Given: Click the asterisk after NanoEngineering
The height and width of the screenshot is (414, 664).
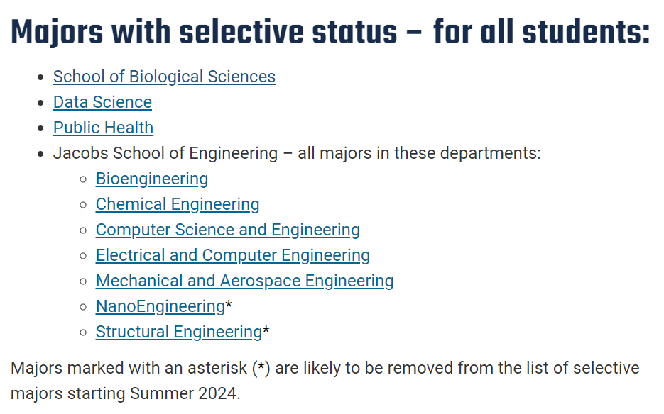Looking at the screenshot, I should tap(229, 306).
